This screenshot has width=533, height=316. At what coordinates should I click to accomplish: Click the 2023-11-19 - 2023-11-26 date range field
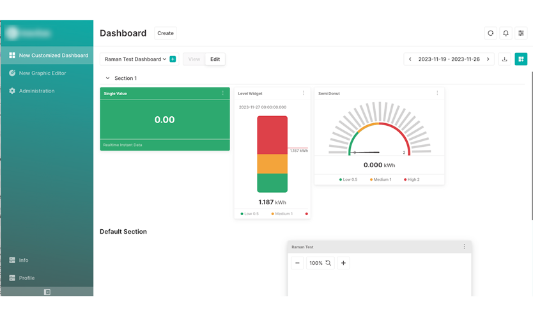[449, 59]
